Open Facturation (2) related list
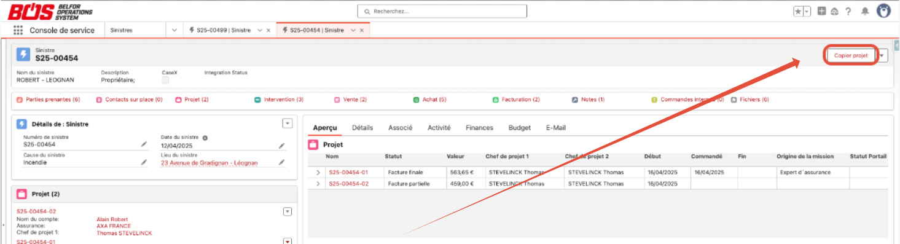This screenshot has width=900, height=244. [x=521, y=100]
